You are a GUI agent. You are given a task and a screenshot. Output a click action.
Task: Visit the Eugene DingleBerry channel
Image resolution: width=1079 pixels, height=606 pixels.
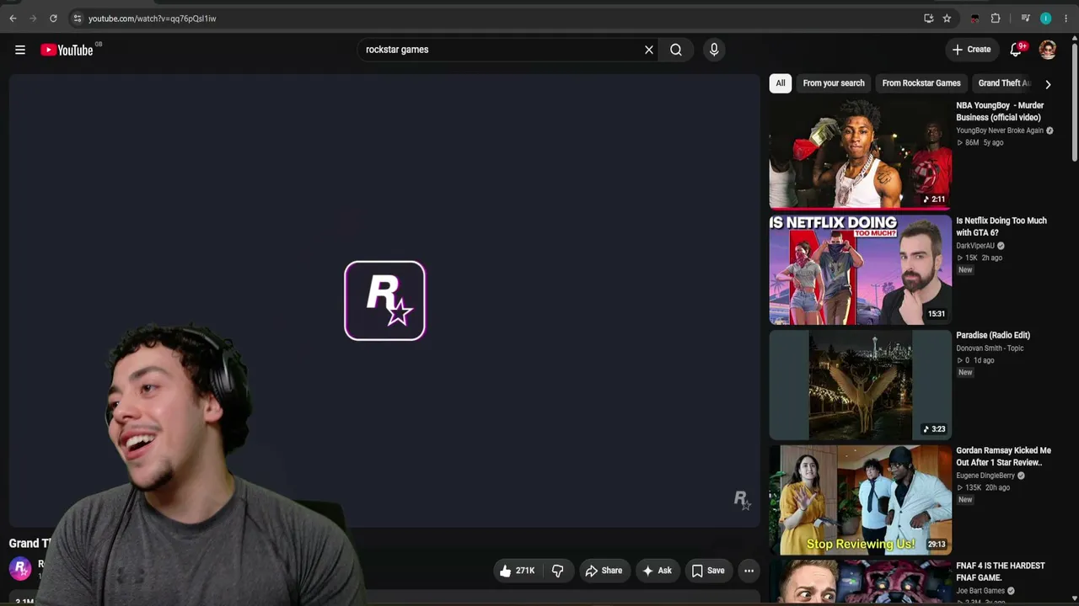985,476
